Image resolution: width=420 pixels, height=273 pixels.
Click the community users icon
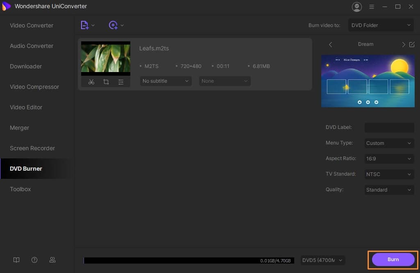click(52, 260)
